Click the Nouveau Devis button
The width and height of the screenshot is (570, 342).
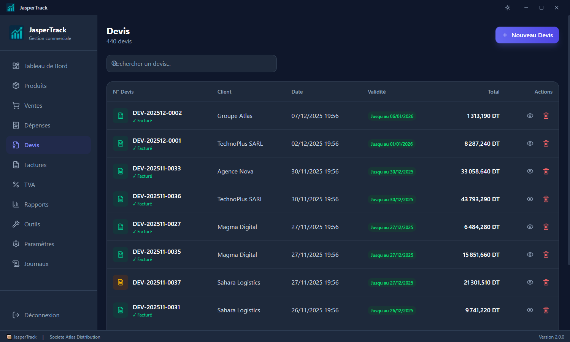pos(527,35)
